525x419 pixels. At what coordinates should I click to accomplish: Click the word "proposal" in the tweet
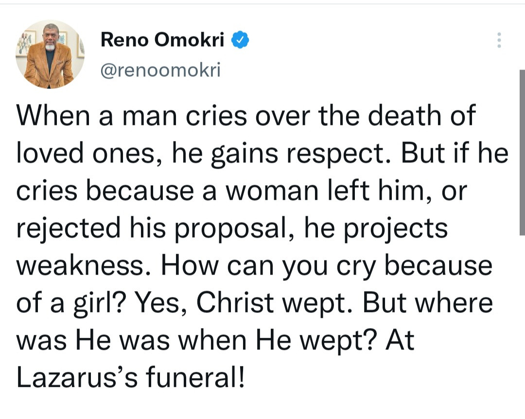pyautogui.click(x=236, y=228)
